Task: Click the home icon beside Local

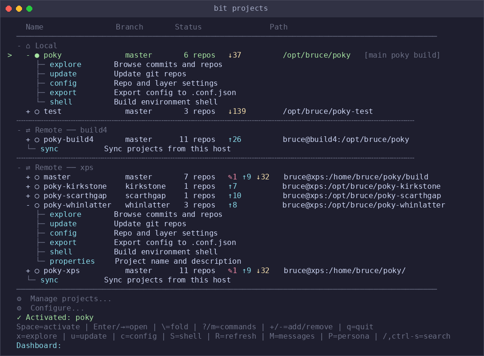Action: pos(28,46)
